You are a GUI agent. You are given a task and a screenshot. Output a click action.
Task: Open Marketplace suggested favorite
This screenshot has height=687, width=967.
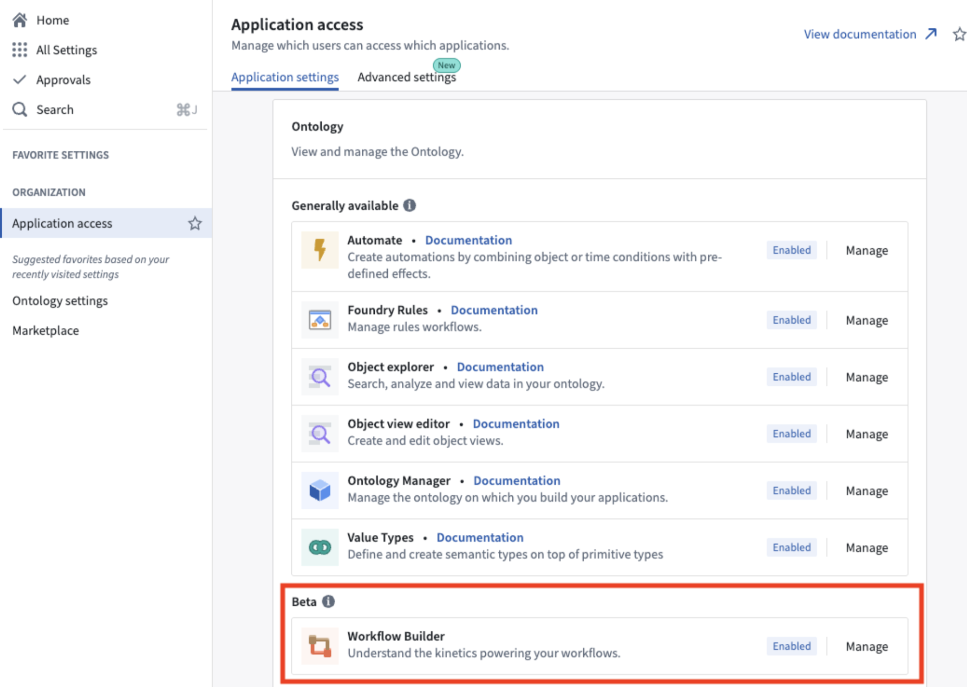pos(45,330)
